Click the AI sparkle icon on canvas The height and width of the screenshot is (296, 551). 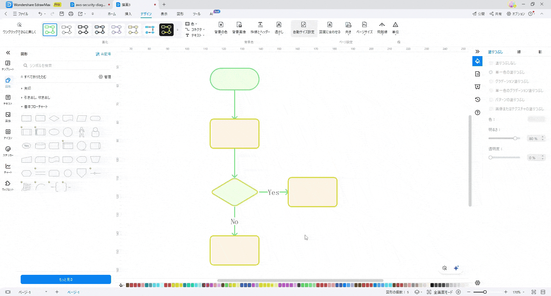click(x=456, y=268)
